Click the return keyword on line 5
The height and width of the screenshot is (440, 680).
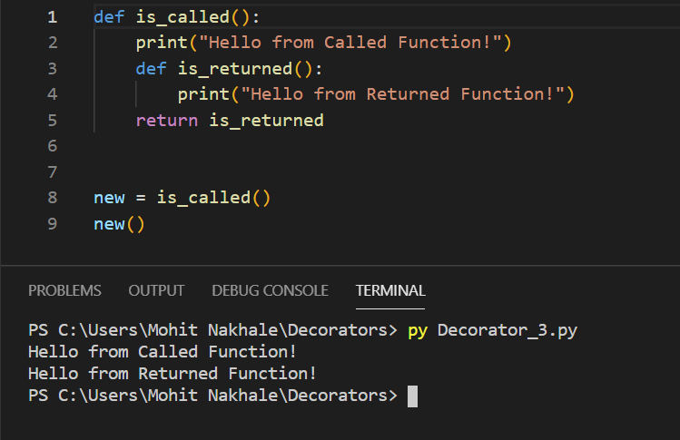coord(167,121)
